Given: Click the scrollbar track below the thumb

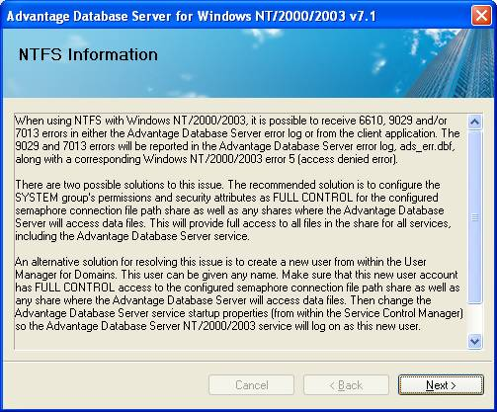Looking at the screenshot, I should (474, 318).
